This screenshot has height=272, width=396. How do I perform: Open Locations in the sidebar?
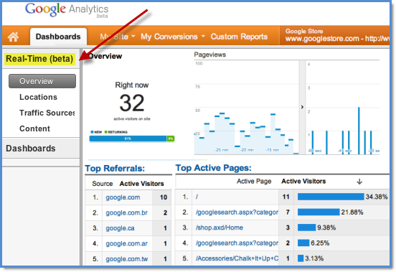(x=39, y=97)
